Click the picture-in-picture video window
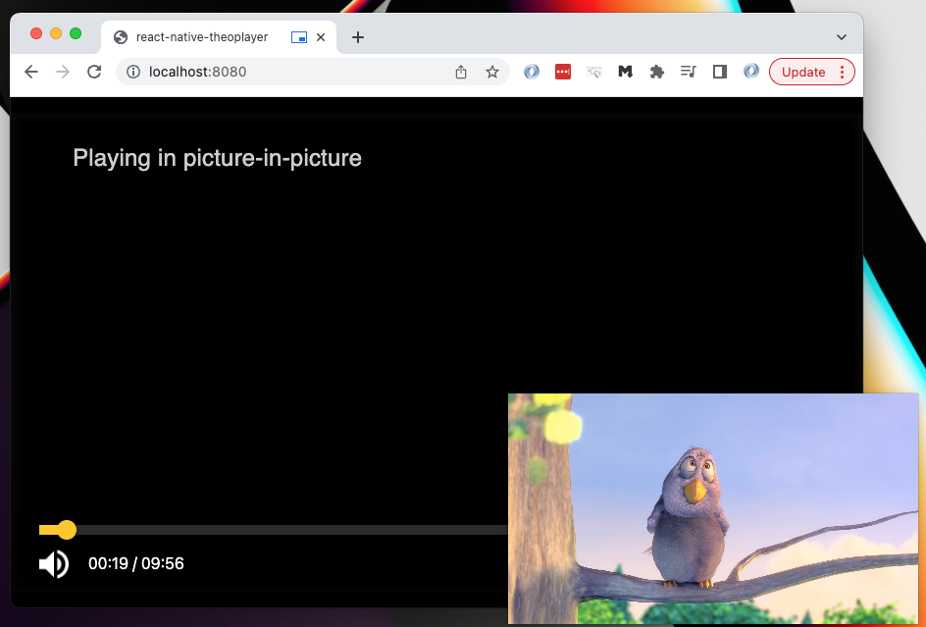Viewport: 926px width, 627px height. click(x=713, y=509)
